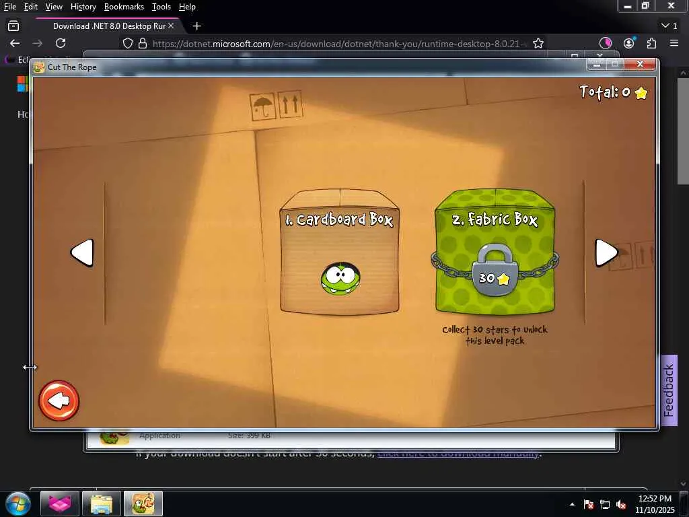Click the network tray icon

[x=605, y=504]
